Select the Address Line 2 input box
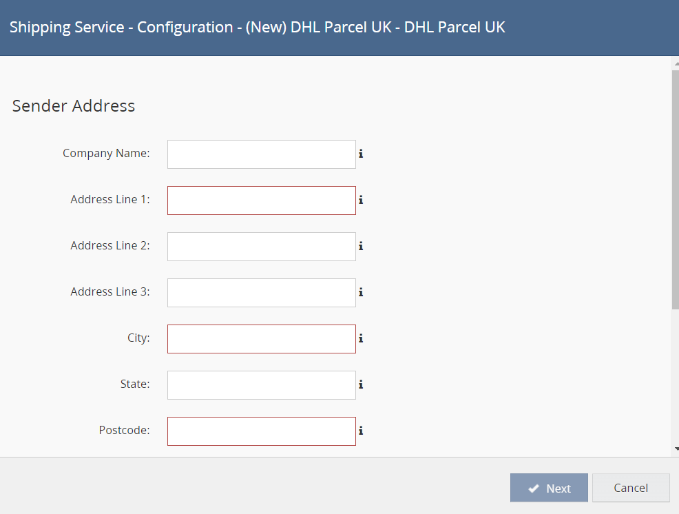The width and height of the screenshot is (679, 514). click(262, 247)
